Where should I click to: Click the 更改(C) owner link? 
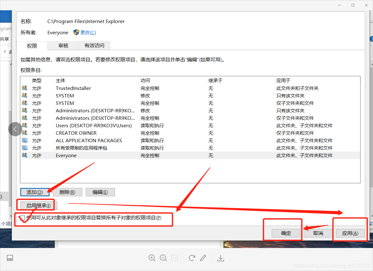point(88,33)
